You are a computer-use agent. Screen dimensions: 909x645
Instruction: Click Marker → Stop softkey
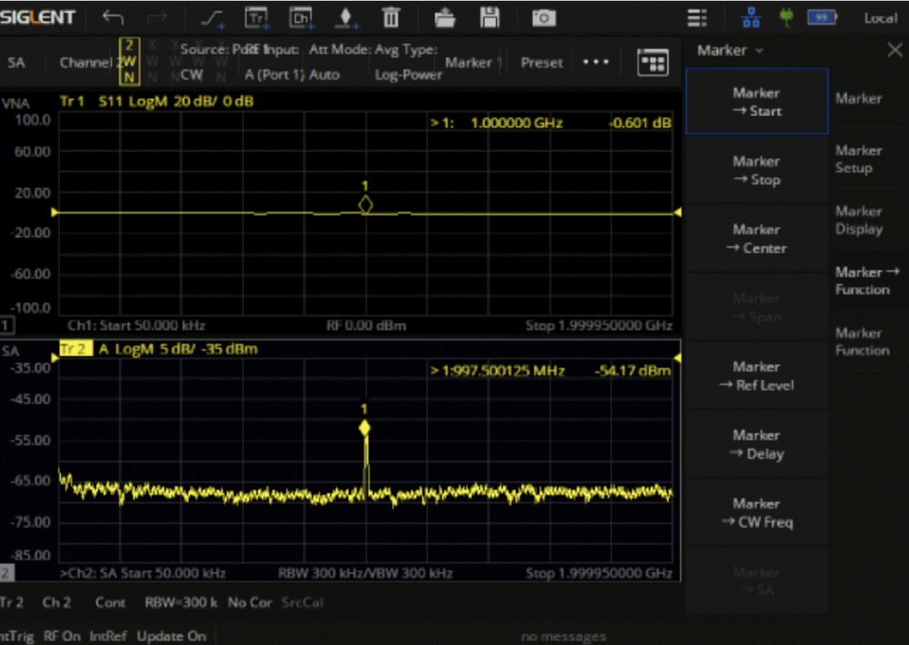(x=756, y=171)
